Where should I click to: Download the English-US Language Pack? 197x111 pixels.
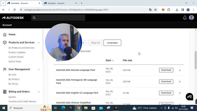(x=166, y=93)
